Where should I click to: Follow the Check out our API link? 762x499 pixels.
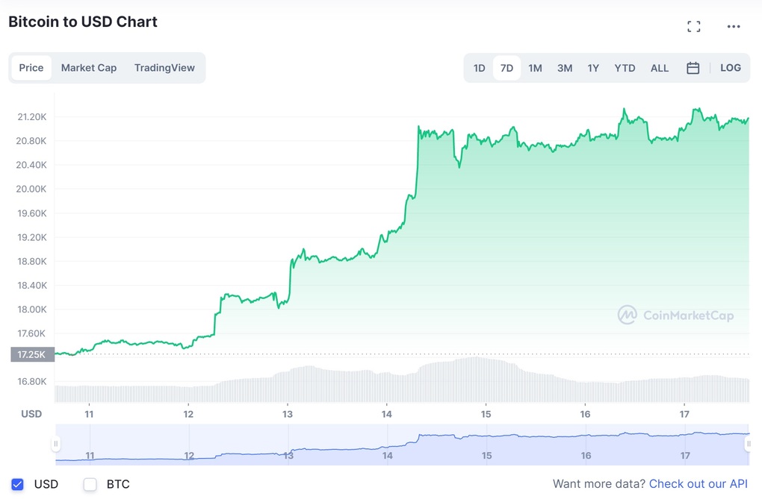[x=698, y=483]
